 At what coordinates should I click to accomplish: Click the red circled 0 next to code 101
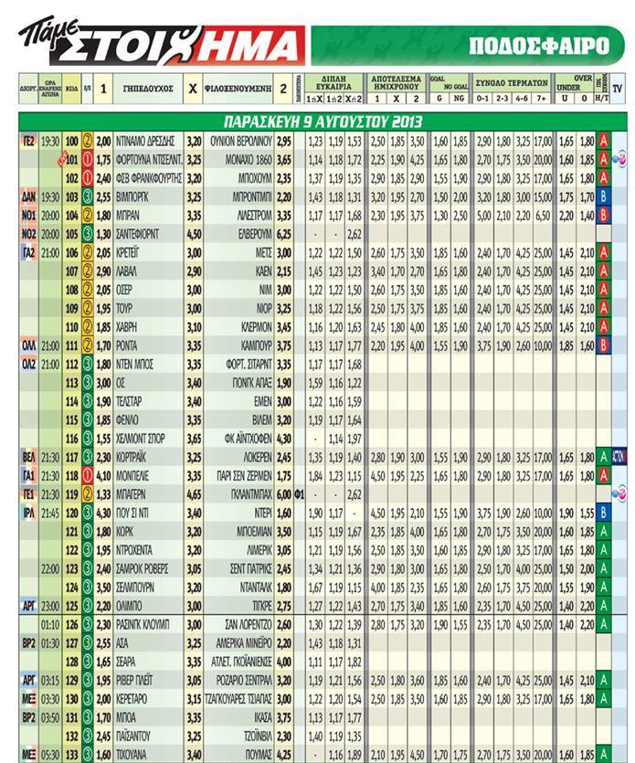tap(87, 160)
